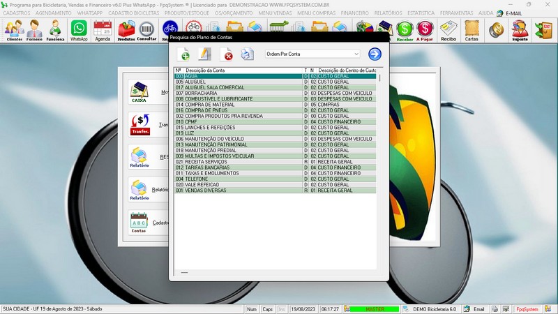Open the CADASTROS menu

pos(17,13)
